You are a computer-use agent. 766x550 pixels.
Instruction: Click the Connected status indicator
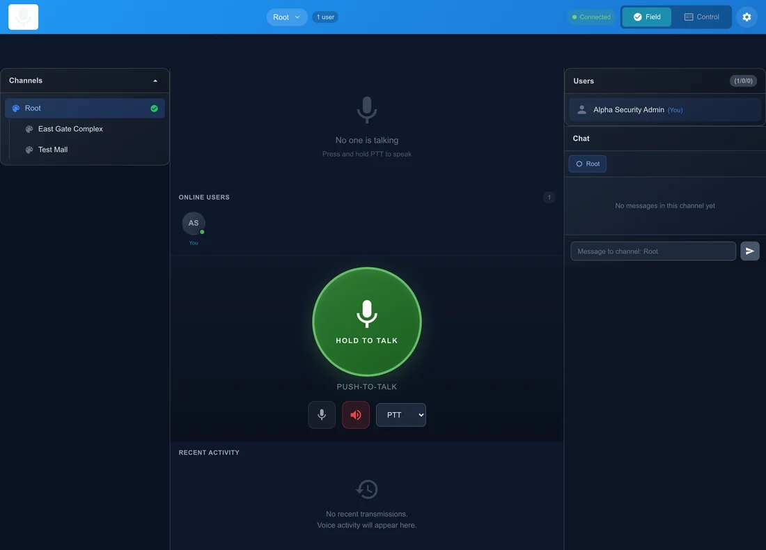[592, 17]
